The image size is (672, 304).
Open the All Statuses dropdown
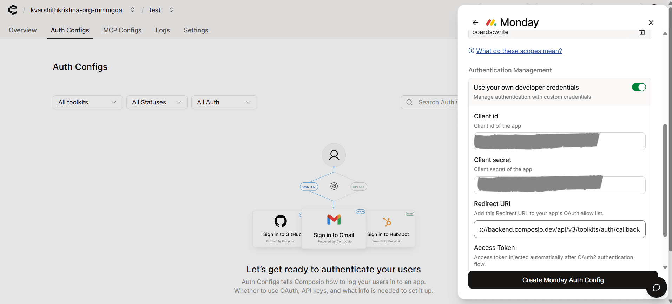(157, 102)
